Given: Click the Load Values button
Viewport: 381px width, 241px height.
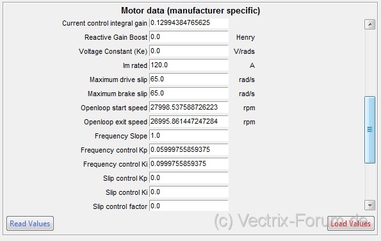Looking at the screenshot, I should (x=351, y=223).
